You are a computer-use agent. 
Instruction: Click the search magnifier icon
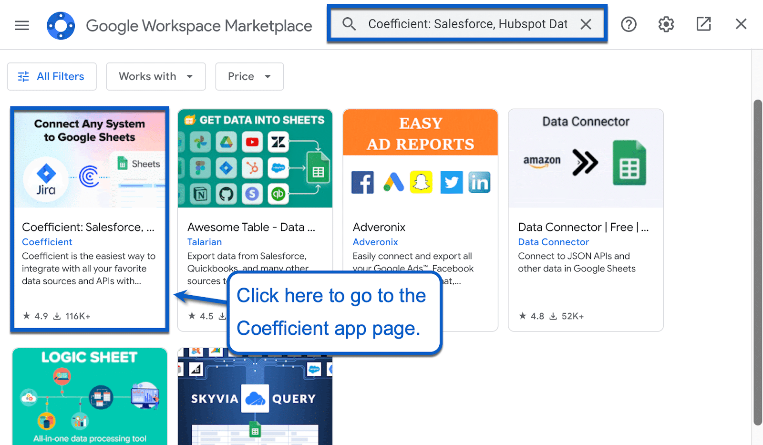point(349,24)
